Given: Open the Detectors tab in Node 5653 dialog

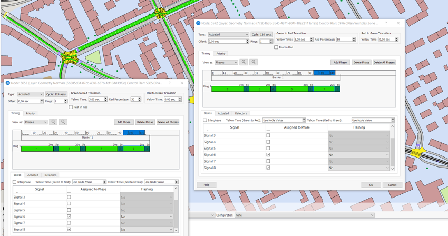Looking at the screenshot, I should [x=51, y=175].
